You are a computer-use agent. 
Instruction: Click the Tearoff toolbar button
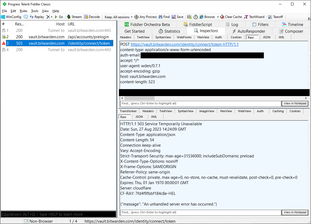pos(276,17)
